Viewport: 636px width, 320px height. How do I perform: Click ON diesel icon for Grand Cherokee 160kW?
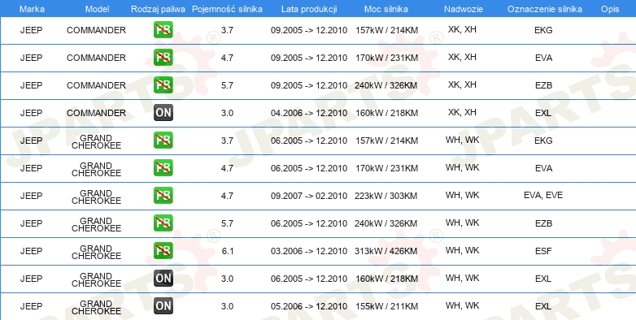coord(163,279)
